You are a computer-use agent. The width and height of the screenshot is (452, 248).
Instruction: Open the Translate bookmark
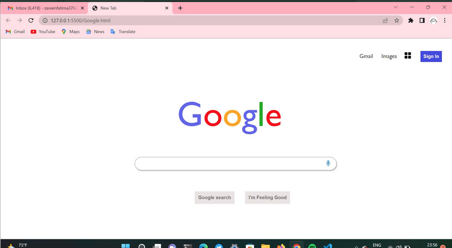[123, 32]
